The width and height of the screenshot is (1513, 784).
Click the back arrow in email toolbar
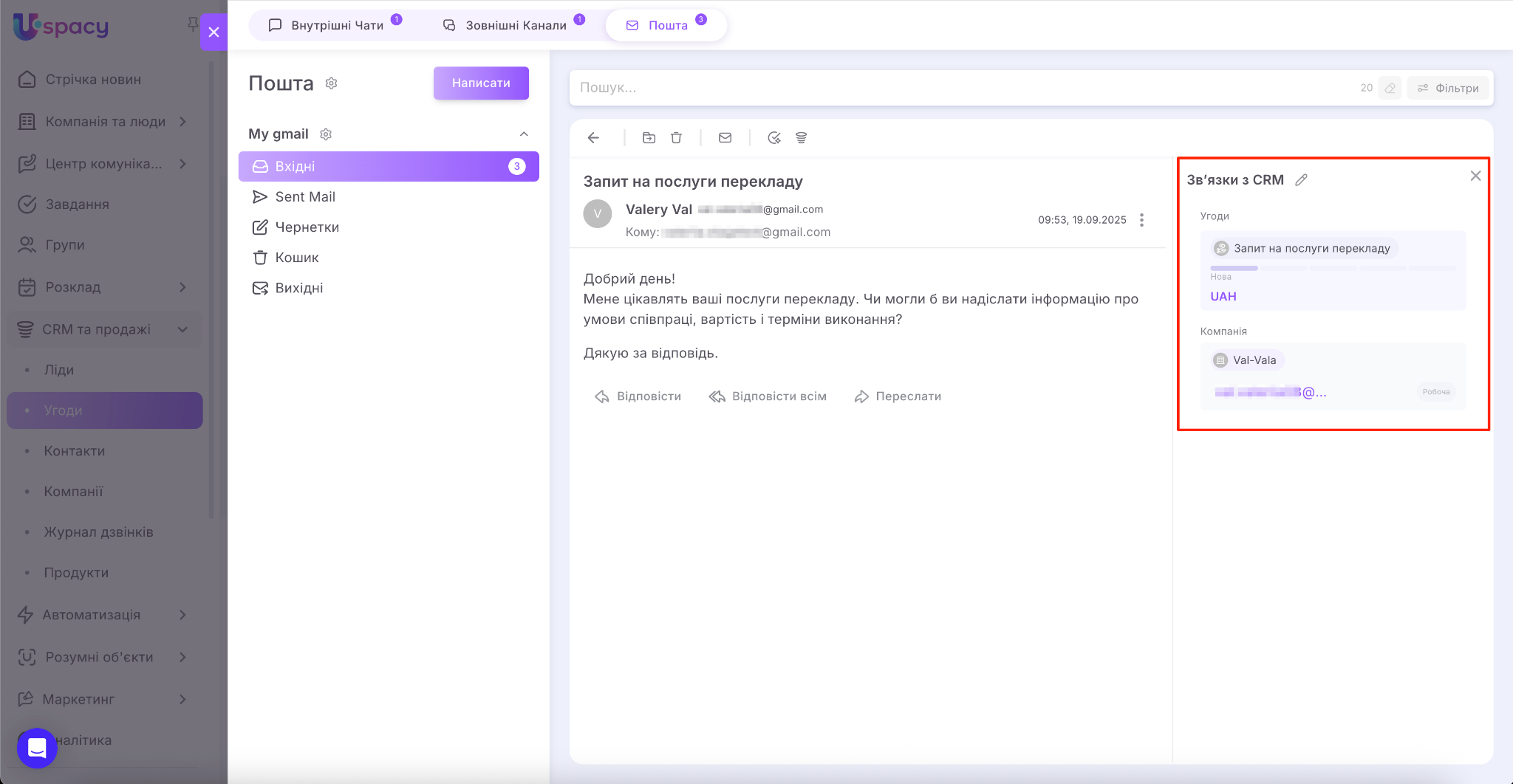[593, 138]
